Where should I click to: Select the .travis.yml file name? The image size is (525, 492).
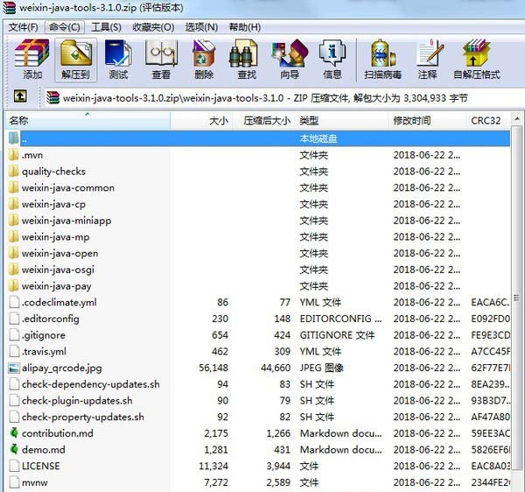click(x=44, y=351)
